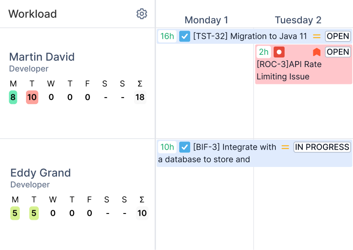Image resolution: width=353 pixels, height=250 pixels.
Task: Click the 2h estimate badge on ROC-3
Action: (x=264, y=52)
